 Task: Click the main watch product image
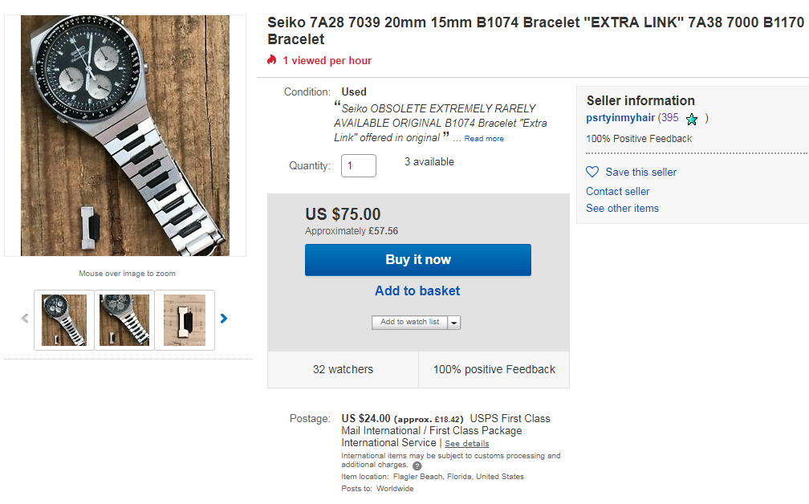pyautogui.click(x=125, y=135)
